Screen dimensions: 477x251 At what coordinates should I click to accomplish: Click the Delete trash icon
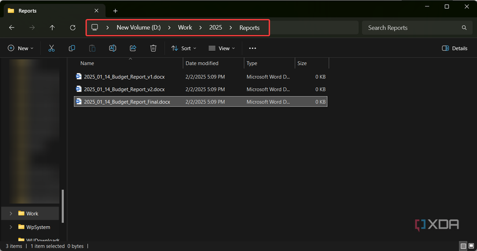[153, 48]
